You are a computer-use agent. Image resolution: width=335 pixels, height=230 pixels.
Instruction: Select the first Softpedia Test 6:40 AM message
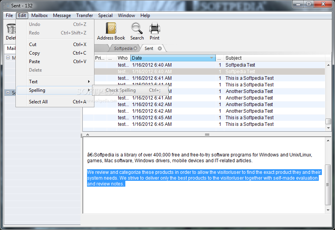point(204,65)
